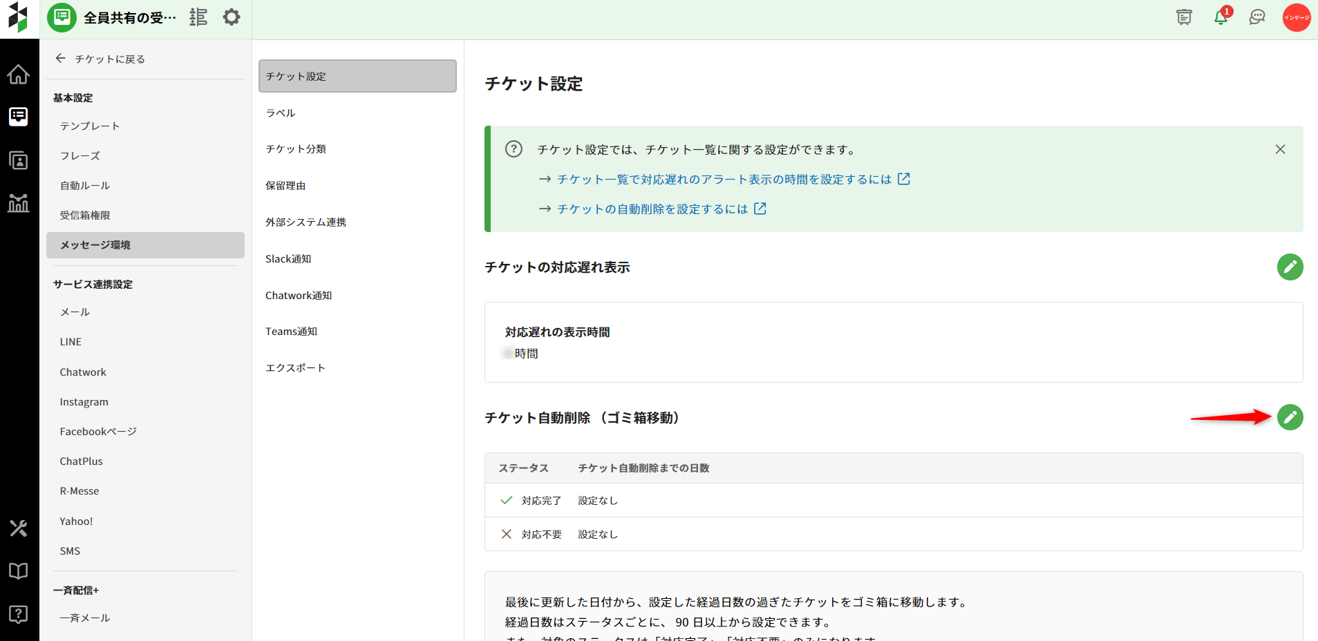This screenshot has width=1318, height=641.
Task: Open the settings gear icon in header
Action: 232,17
